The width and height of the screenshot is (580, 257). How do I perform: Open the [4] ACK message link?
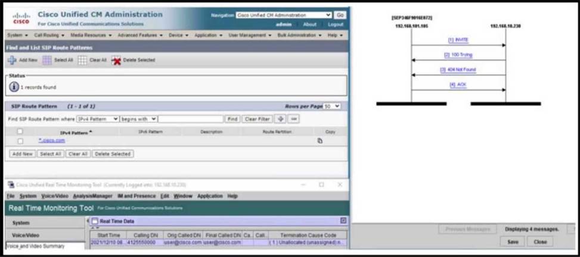tap(458, 84)
